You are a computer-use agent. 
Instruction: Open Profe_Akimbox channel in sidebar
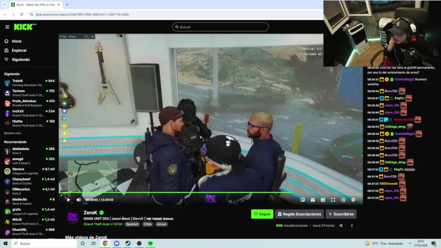[x=29, y=103]
